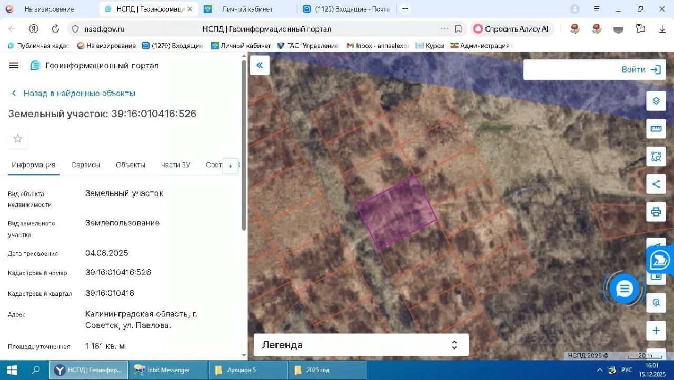Switch to Личный кабинет browser tab
674x380 pixels.
[x=247, y=9]
